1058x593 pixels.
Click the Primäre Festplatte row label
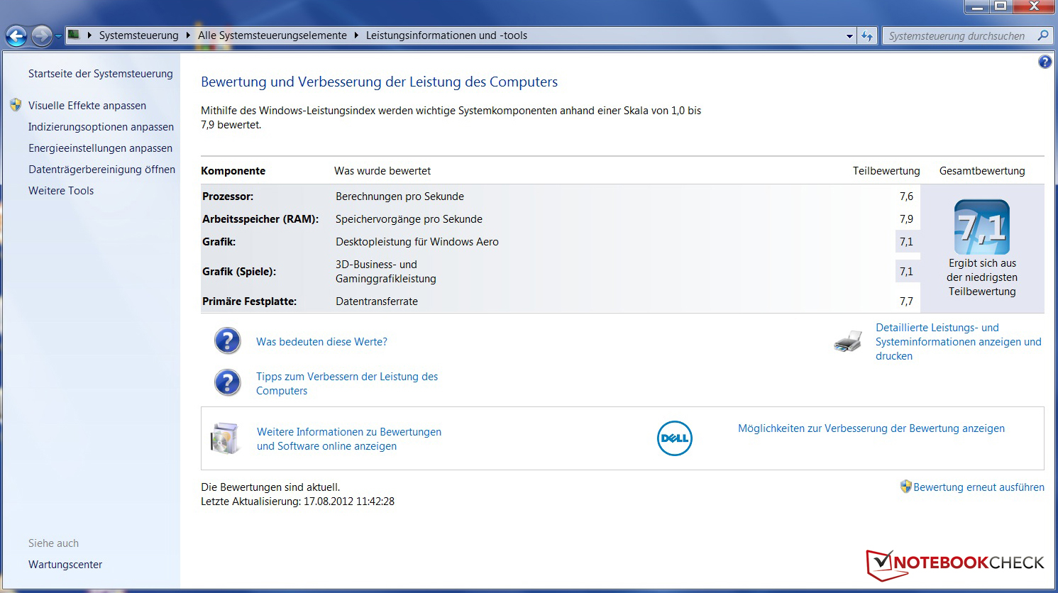249,301
